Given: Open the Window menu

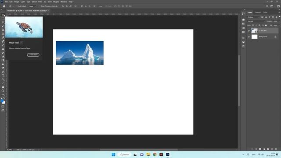Looking at the screenshot, I should click(64, 2).
